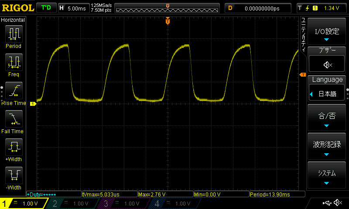
Task: Enable channel 3 on the bottom bar
Action: coord(123,203)
